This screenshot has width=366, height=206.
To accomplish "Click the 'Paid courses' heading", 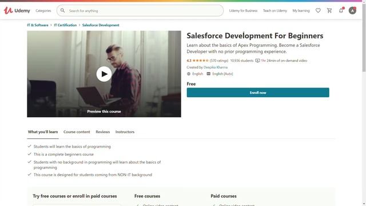I will tap(224, 196).
